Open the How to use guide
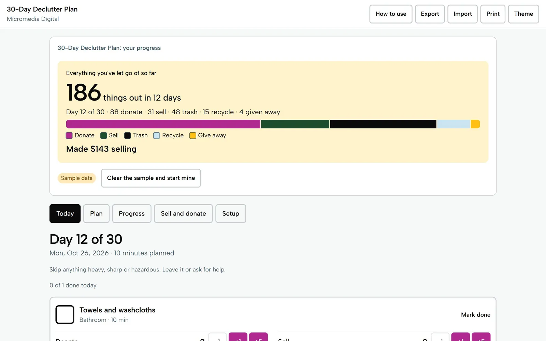The height and width of the screenshot is (341, 546). point(391,14)
